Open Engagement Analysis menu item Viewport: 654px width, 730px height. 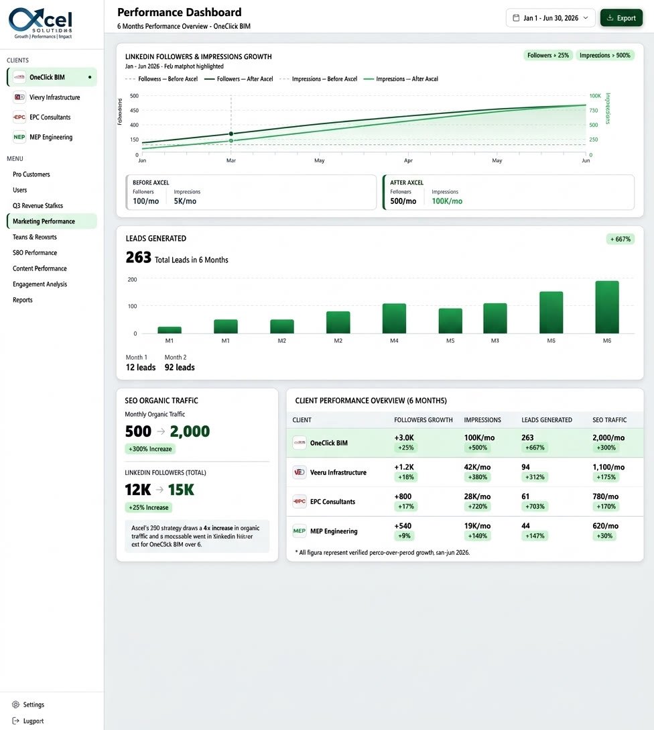click(x=40, y=284)
